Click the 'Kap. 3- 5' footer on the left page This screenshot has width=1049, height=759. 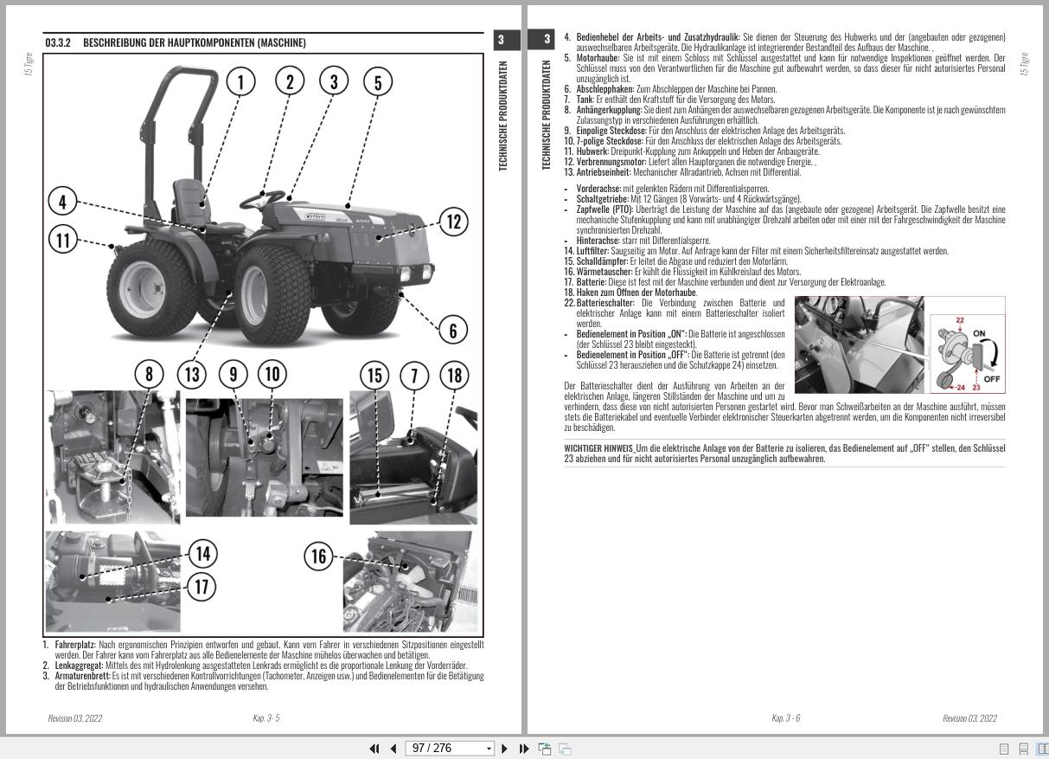[266, 718]
